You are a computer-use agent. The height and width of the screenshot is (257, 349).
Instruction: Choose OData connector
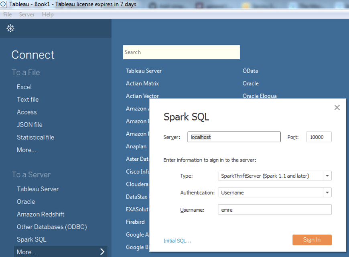[x=250, y=71]
